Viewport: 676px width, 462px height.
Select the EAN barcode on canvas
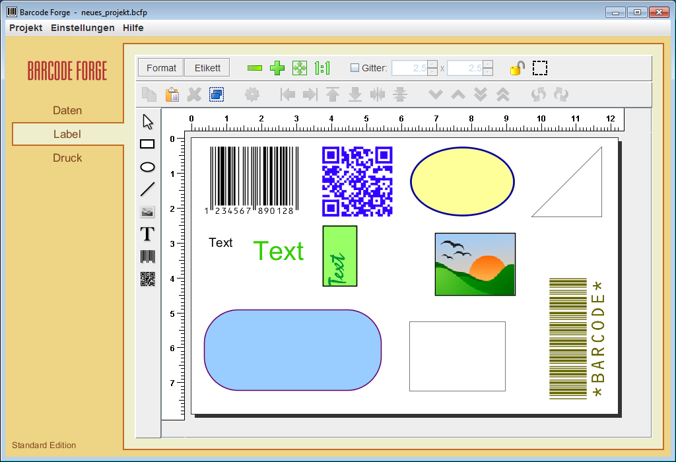coord(252,181)
